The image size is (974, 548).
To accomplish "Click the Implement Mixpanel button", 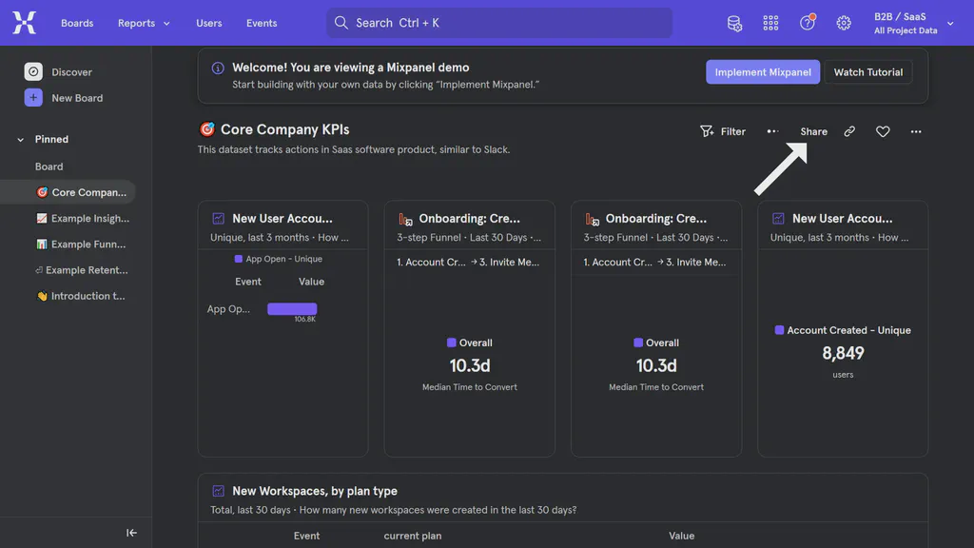I will tap(763, 71).
